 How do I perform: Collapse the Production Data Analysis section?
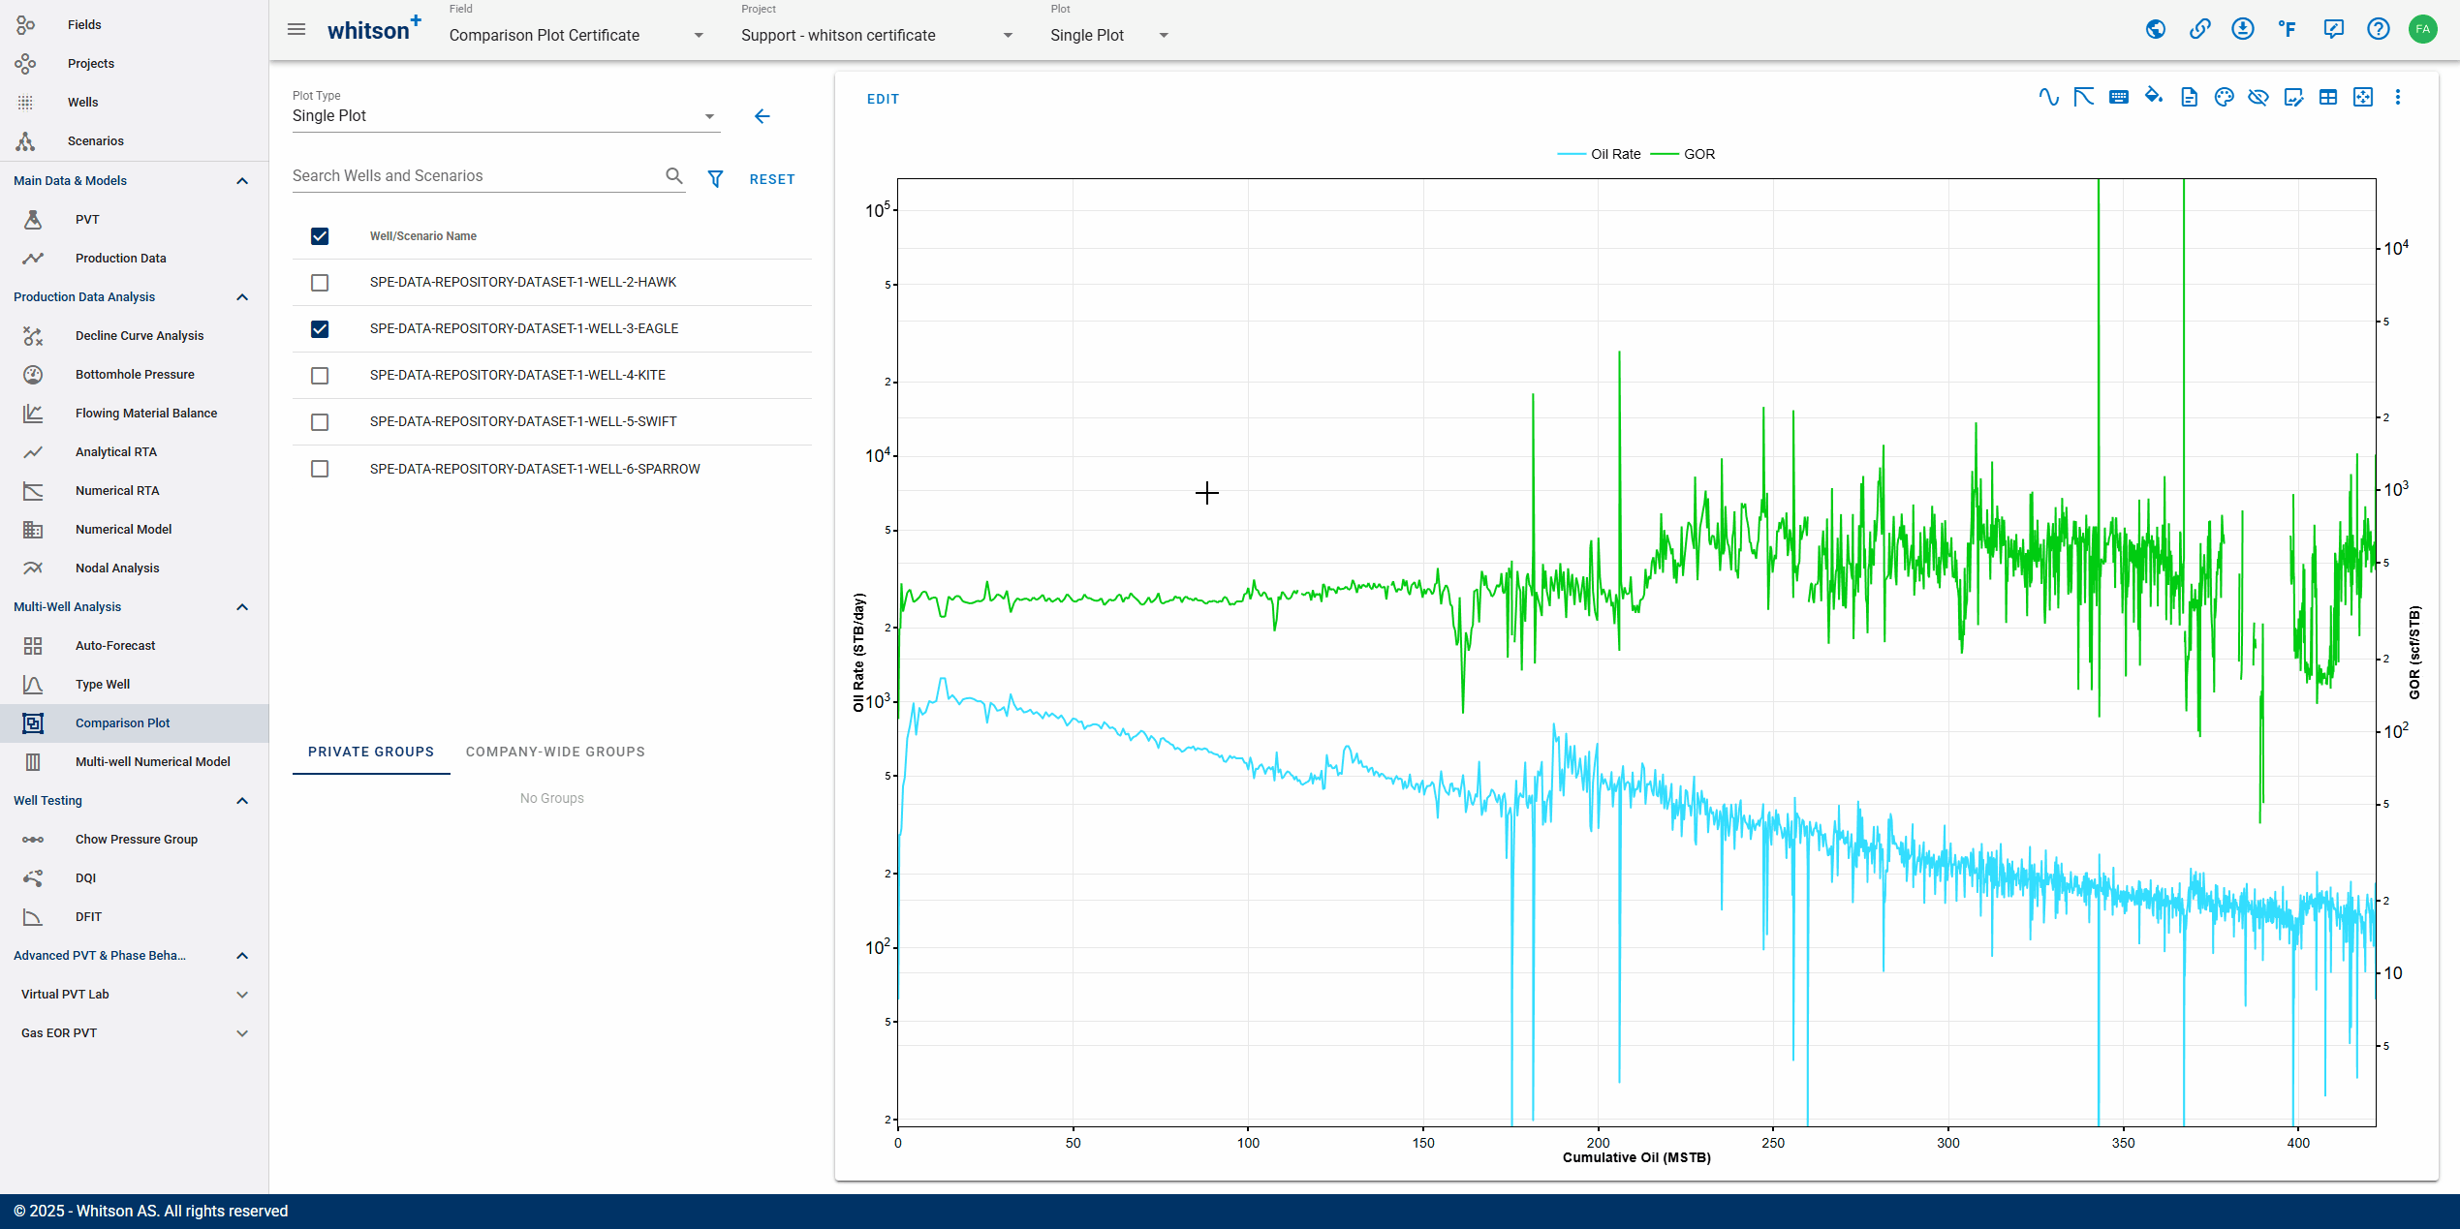pos(242,297)
